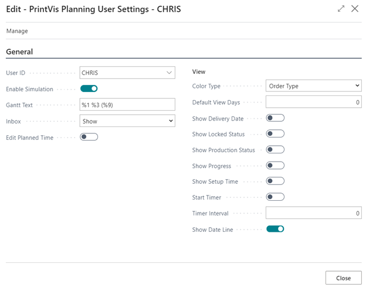This screenshot has height=288, width=366.
Task: Click the Timer Interval label
Action: point(211,214)
